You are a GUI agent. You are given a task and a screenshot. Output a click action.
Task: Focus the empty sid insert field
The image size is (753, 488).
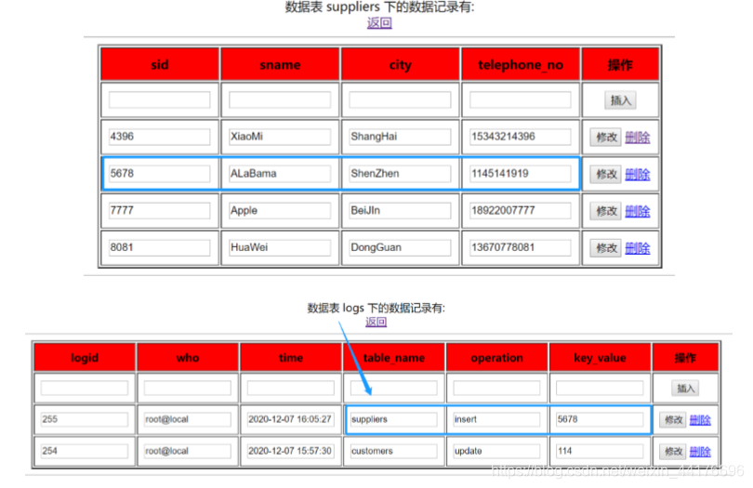click(160, 99)
